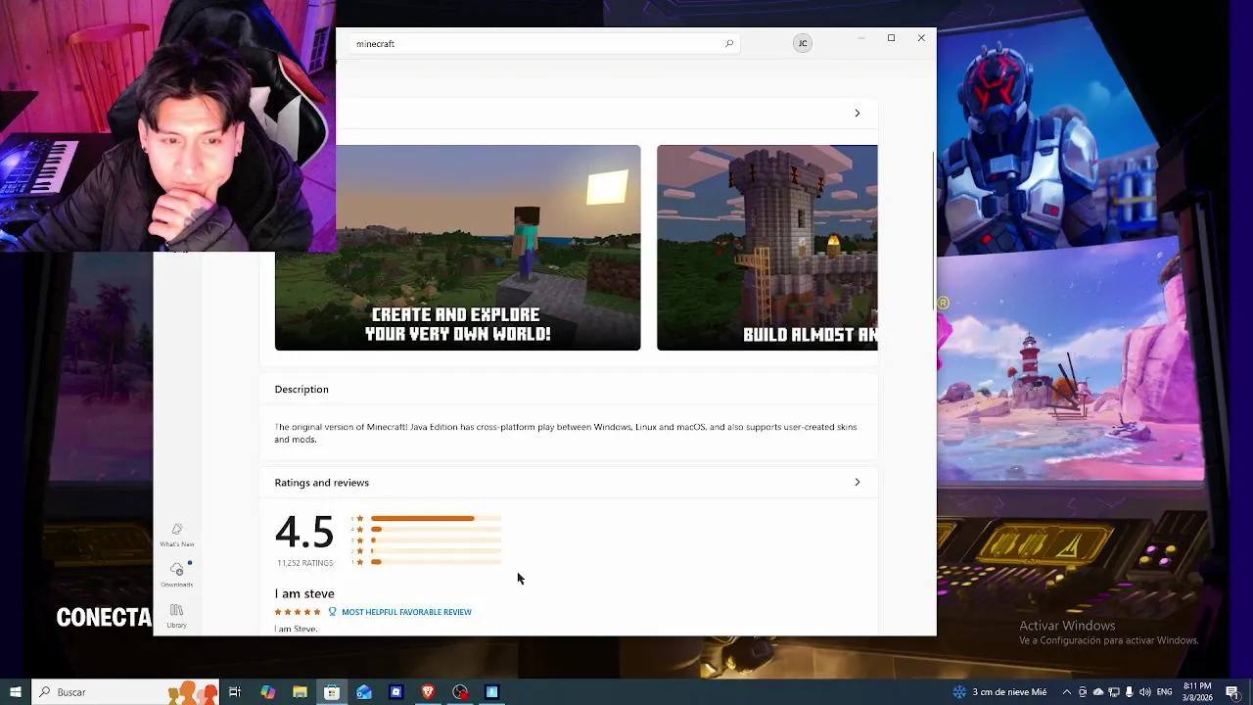This screenshot has width=1253, height=705.
Task: Click the Buscar taskbar search box
Action: coord(125,692)
